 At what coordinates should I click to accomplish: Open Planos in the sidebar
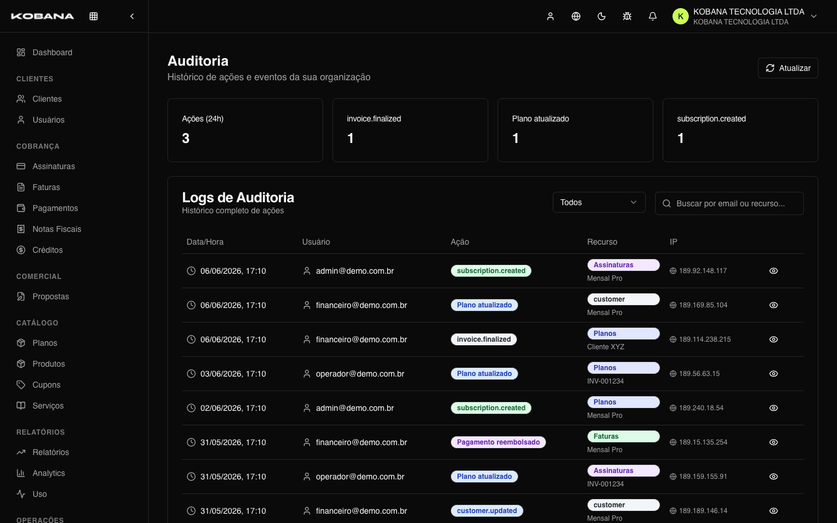74,343
